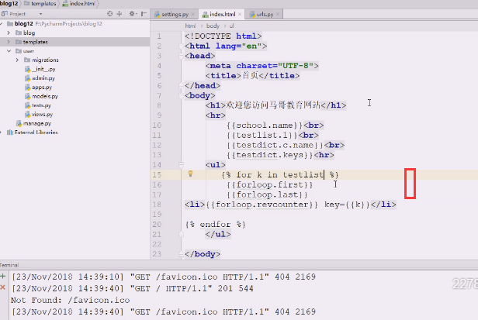Click the blog12 breadcrumb in navigation bar
The image size is (478, 320).
click(9, 4)
